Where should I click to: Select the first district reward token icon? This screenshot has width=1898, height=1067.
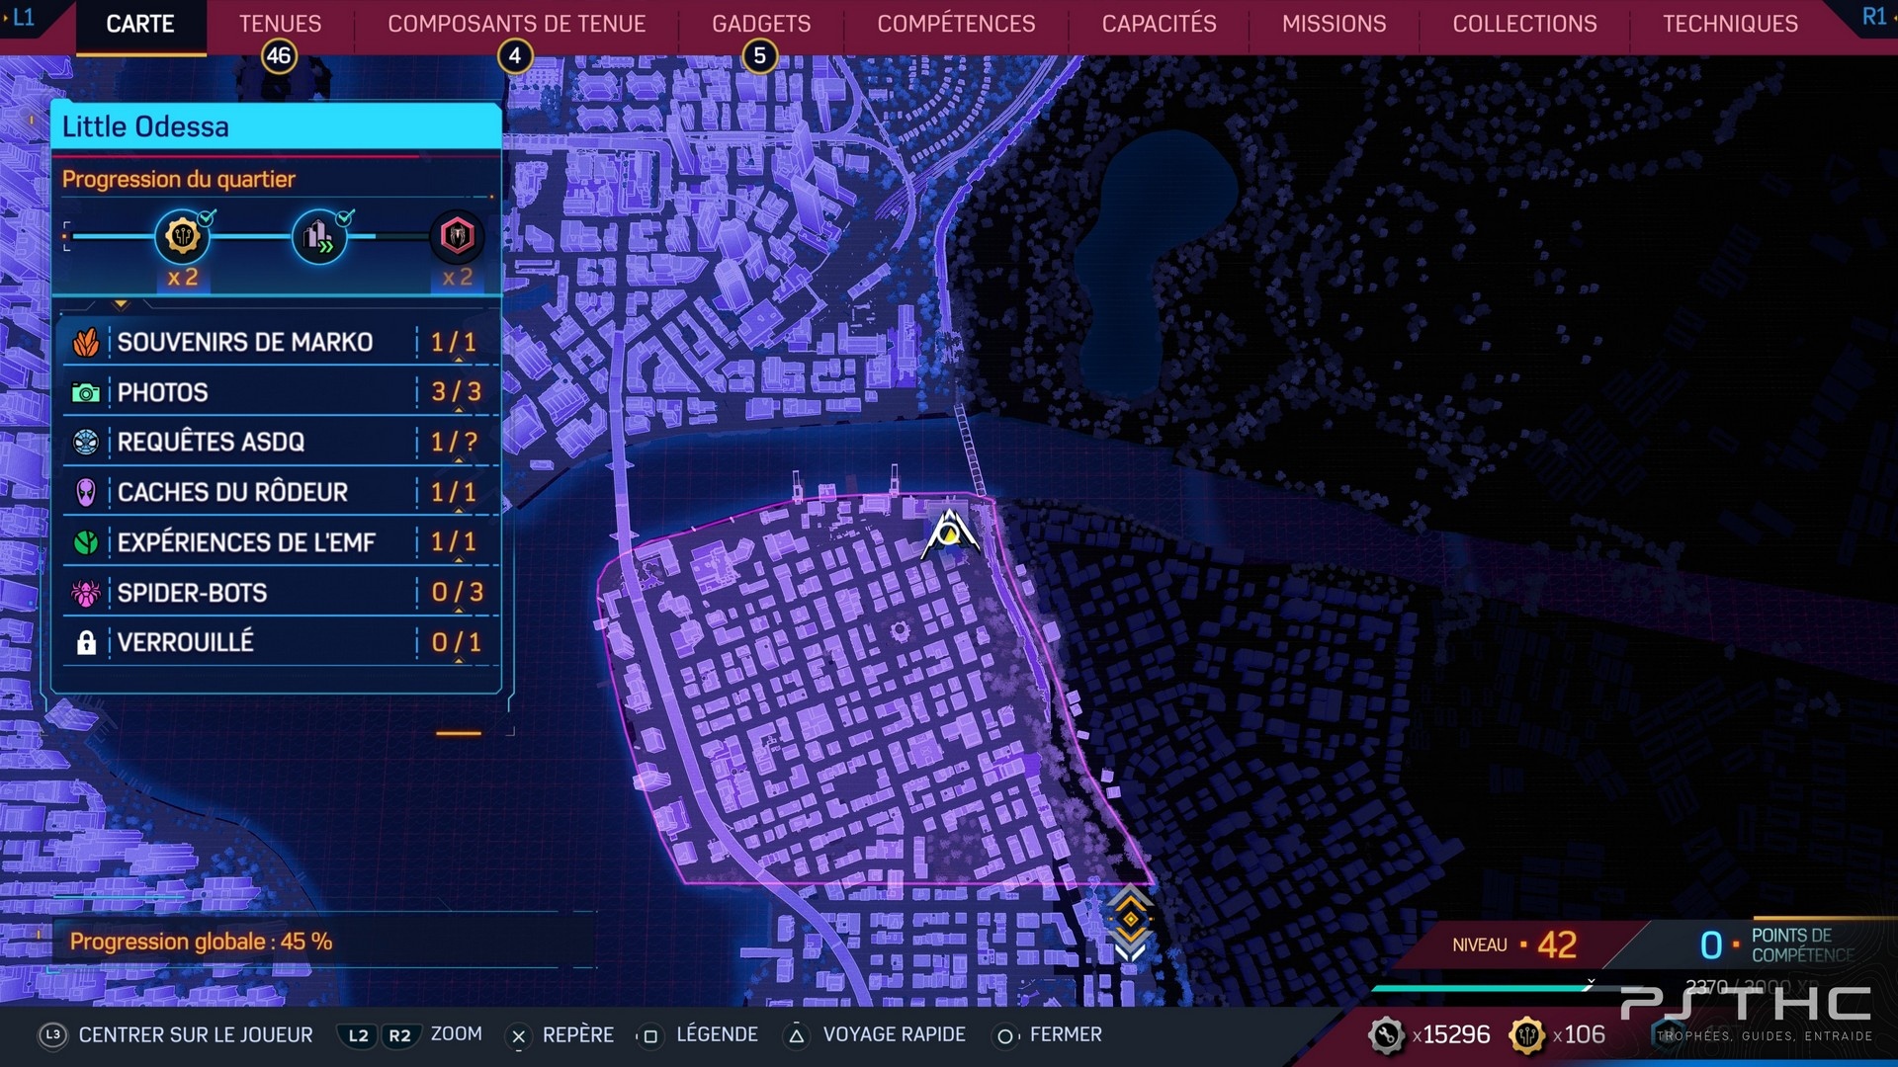point(183,236)
